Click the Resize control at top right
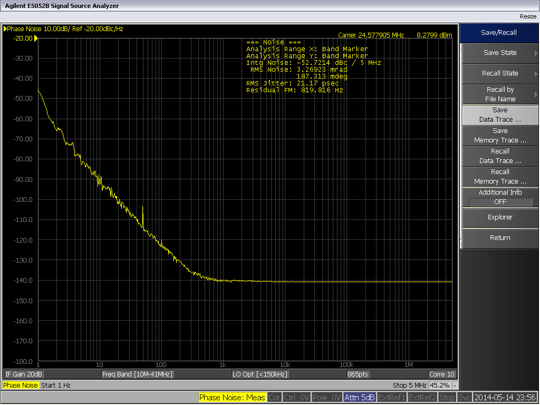 [x=528, y=16]
